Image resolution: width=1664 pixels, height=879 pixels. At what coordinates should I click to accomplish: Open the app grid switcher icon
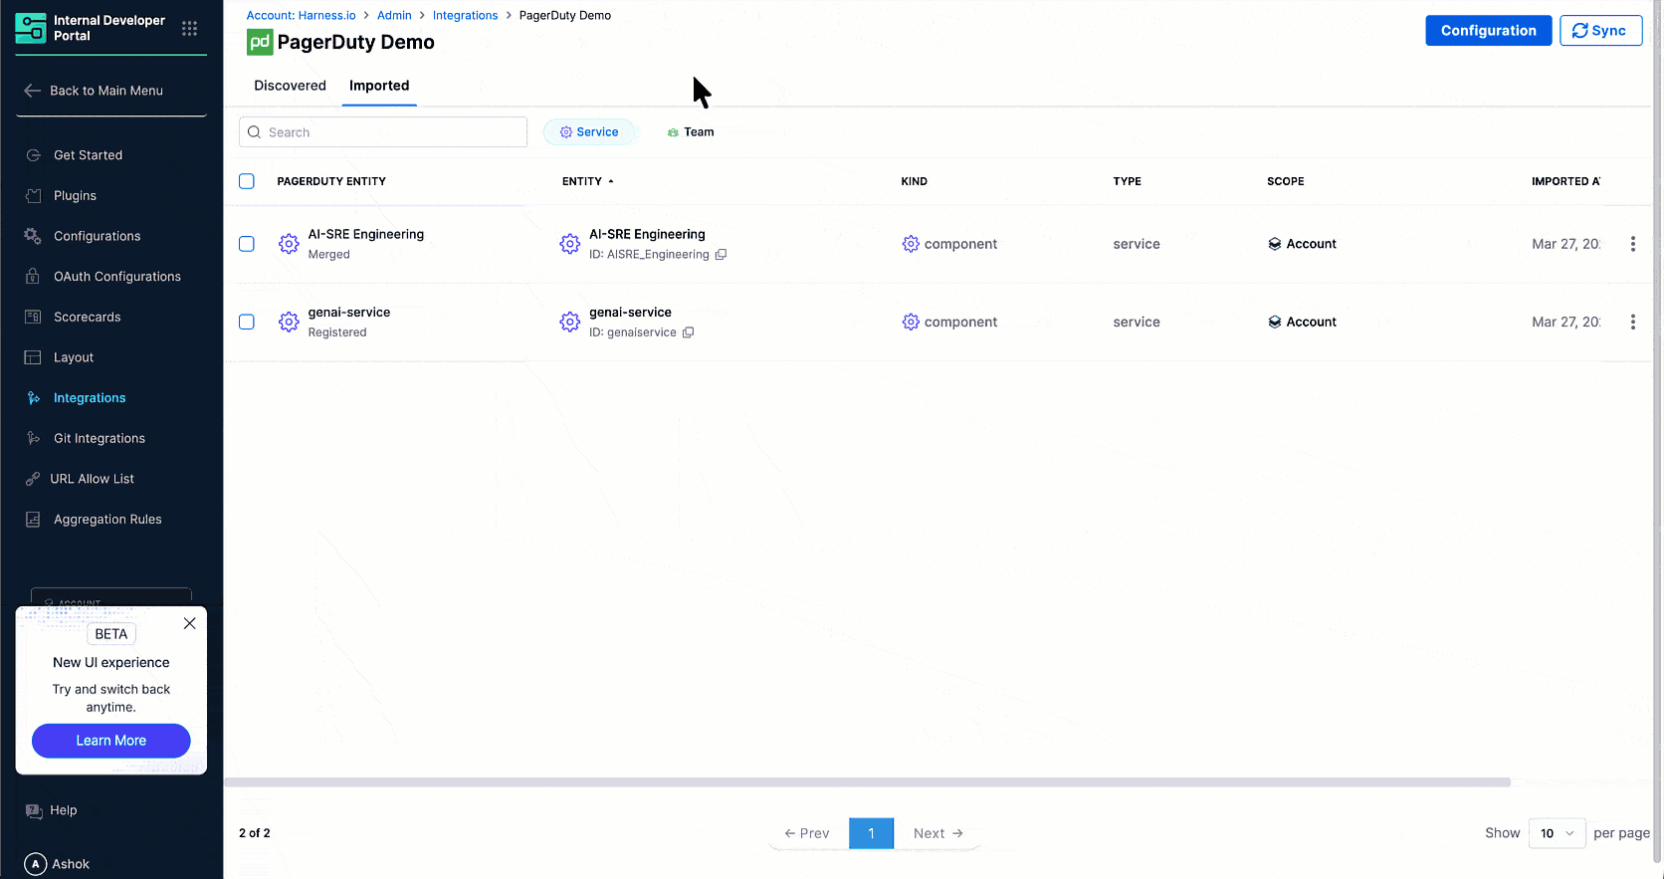click(189, 29)
